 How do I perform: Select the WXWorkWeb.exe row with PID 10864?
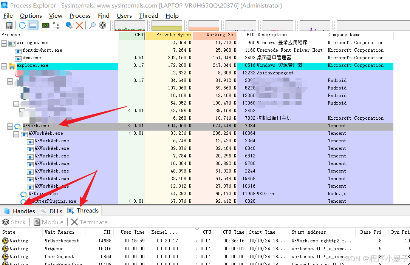point(196,133)
